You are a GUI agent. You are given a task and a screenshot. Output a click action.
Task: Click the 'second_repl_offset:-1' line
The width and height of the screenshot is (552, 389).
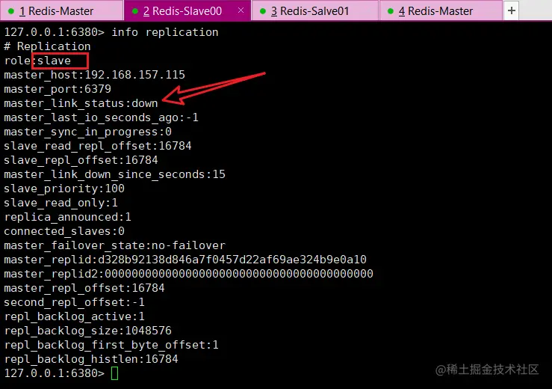[74, 302]
